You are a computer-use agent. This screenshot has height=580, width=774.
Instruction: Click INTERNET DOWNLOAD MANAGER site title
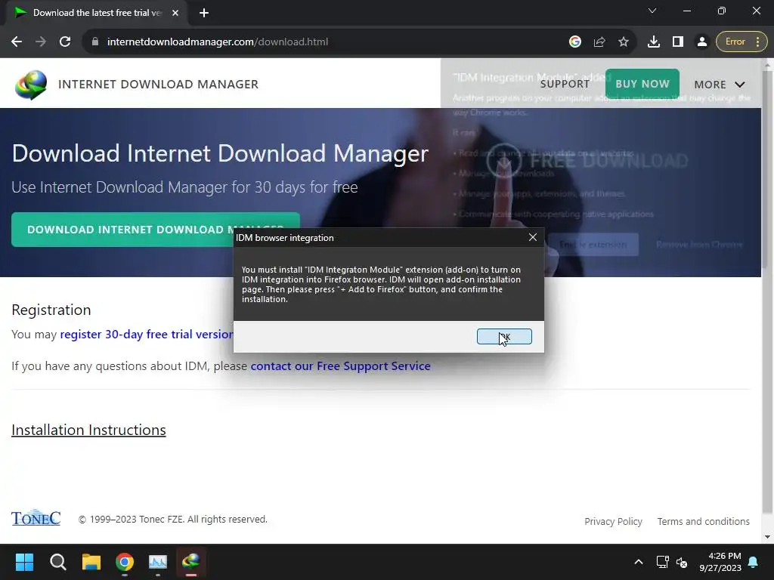click(x=158, y=85)
